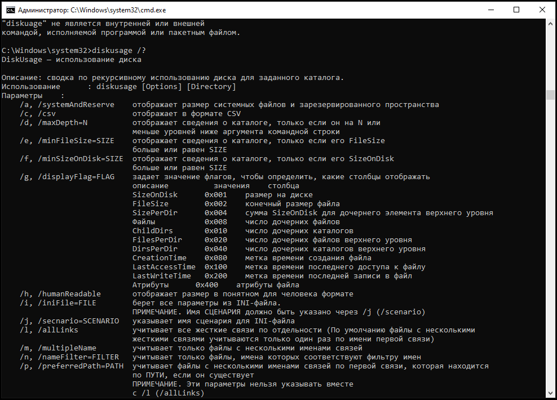Click the /d, /maxDepth=N parameter
Image resolution: width=557 pixels, height=400 pixels.
tap(54, 122)
